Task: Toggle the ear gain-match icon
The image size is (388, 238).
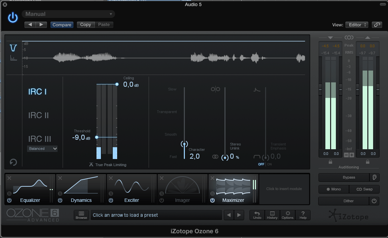Action: 374,177
